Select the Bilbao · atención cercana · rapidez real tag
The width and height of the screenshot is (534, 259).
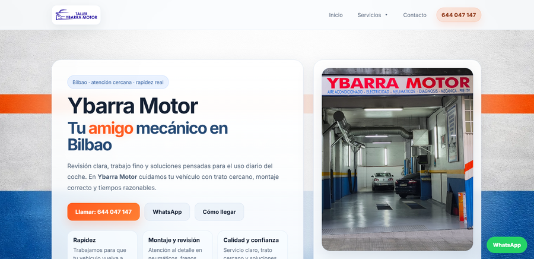point(118,82)
